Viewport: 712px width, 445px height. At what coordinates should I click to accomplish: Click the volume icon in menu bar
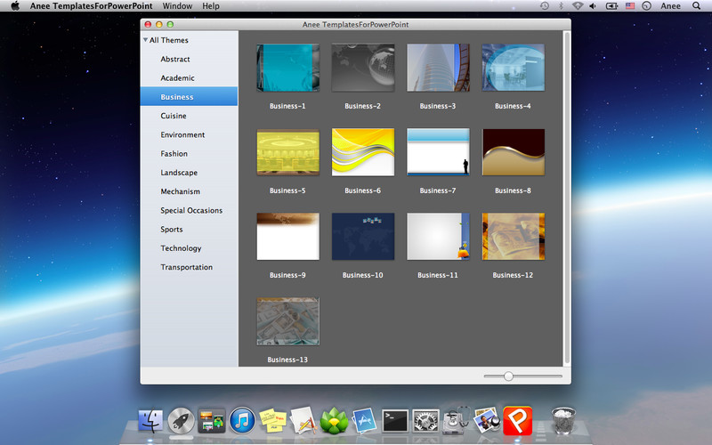click(593, 6)
